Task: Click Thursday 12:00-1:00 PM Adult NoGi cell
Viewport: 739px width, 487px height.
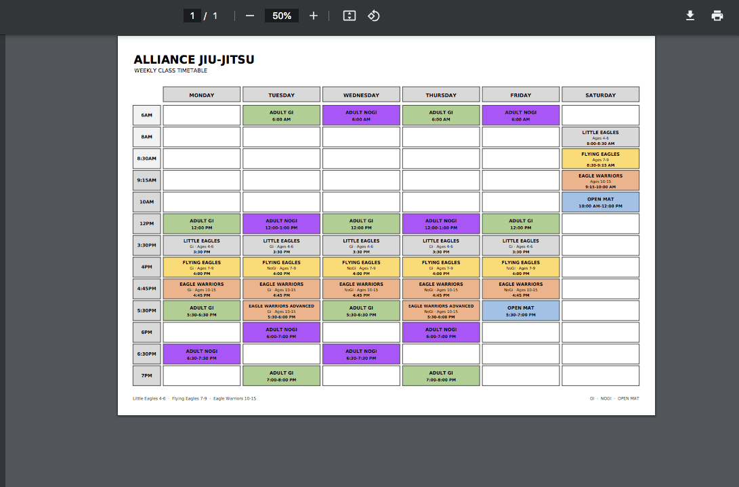Action: click(x=441, y=224)
